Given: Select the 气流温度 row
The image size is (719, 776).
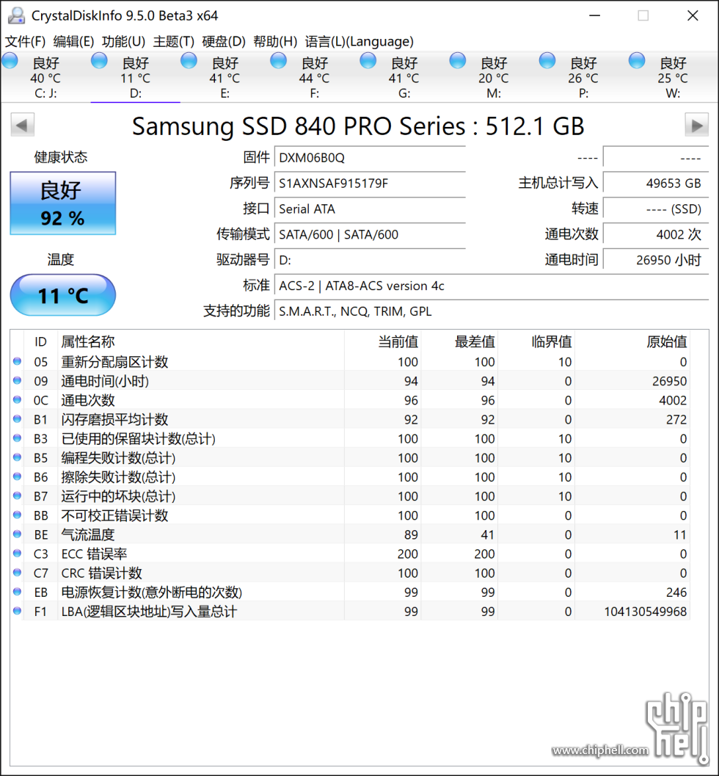Looking at the screenshot, I should [x=350, y=534].
